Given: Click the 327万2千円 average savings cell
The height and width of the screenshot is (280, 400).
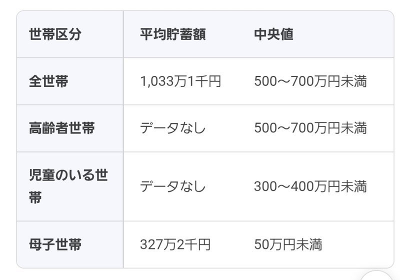Looking at the screenshot, I should pos(175,244).
